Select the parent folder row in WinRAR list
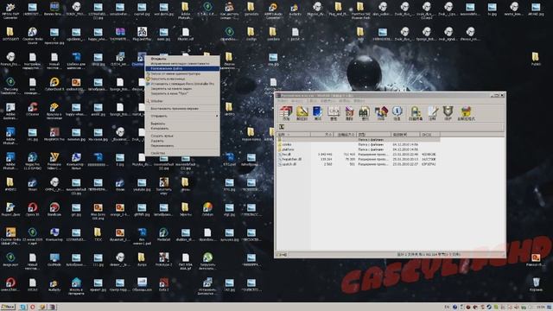Screen dimensions: 553x311 coord(358,140)
